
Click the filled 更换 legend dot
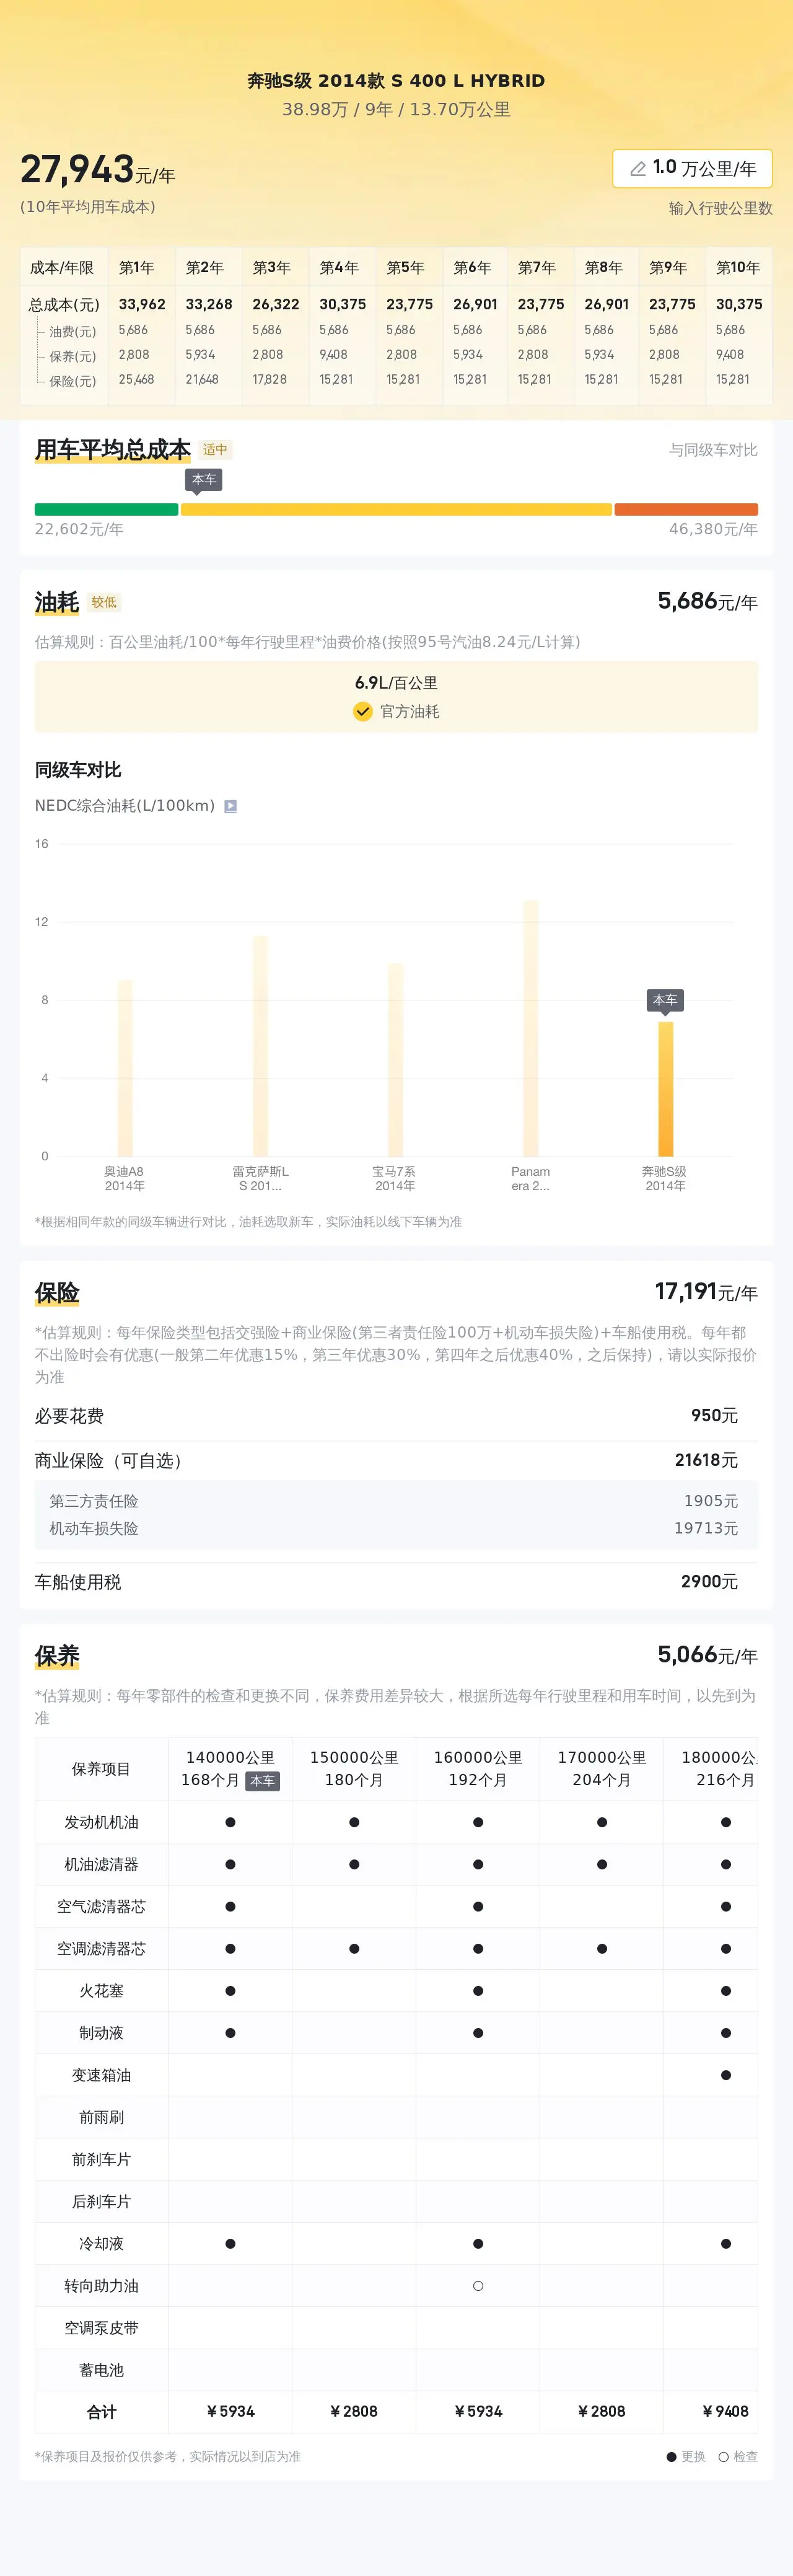coord(672,2457)
